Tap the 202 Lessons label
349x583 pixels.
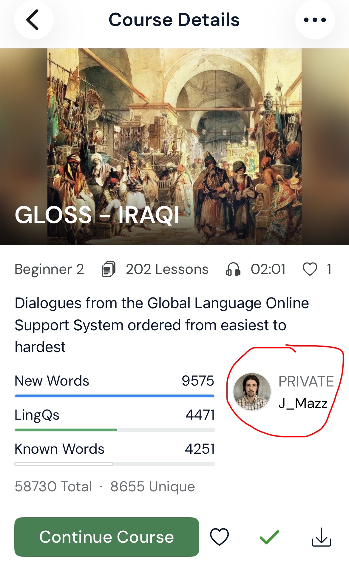click(167, 269)
